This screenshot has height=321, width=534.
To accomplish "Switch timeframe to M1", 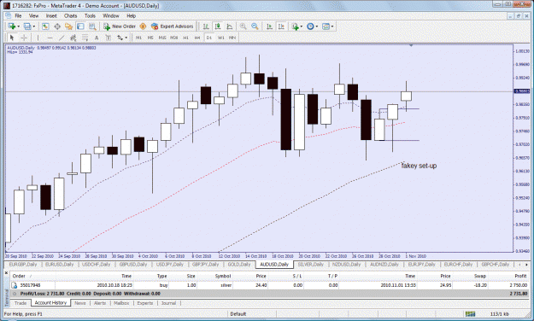I will 138,38.
